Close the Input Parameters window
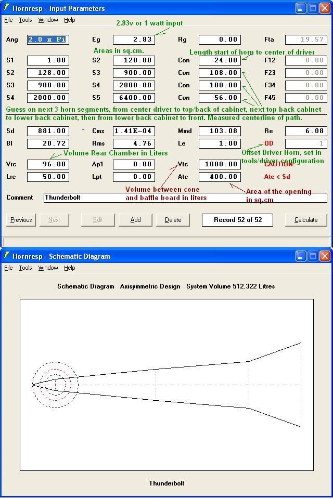The width and height of the screenshot is (333, 499). pyautogui.click(x=325, y=8)
